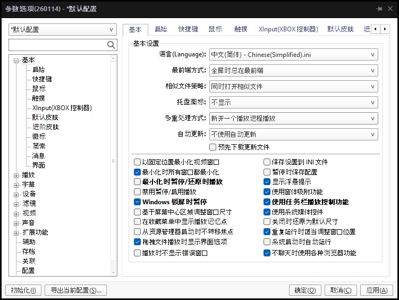The width and height of the screenshot is (399, 300).
Task: Enable 预先下载更新文件 checkbox
Action: pos(213,147)
